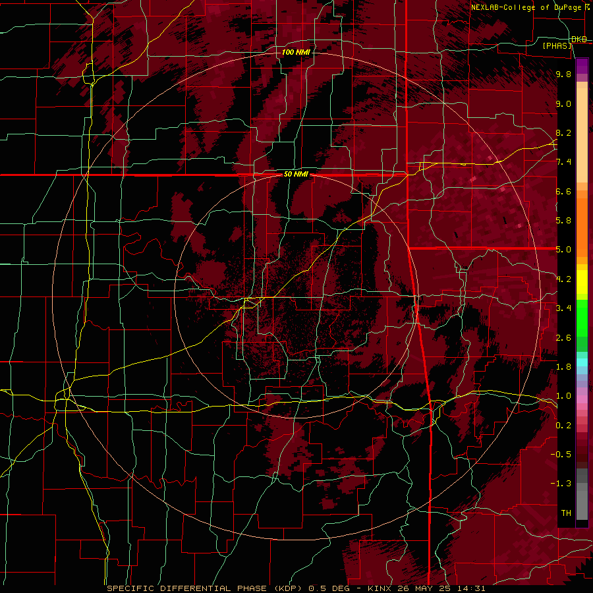Click the TH label on the color scale
This screenshot has height=593, width=593.
click(566, 513)
